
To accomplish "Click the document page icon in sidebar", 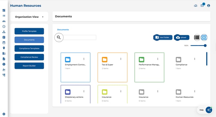I will pos(4,59).
